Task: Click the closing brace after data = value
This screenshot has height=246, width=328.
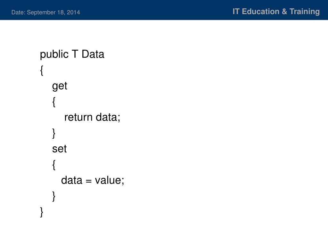Action: click(54, 196)
